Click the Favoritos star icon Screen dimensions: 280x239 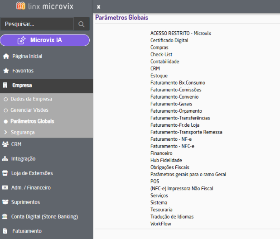(x=6, y=71)
